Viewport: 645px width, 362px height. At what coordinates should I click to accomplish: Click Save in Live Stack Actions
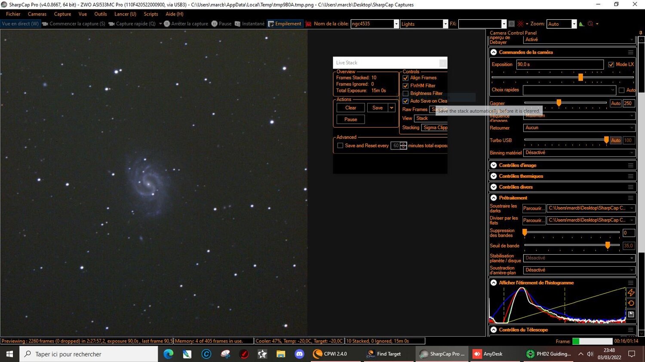[377, 107]
